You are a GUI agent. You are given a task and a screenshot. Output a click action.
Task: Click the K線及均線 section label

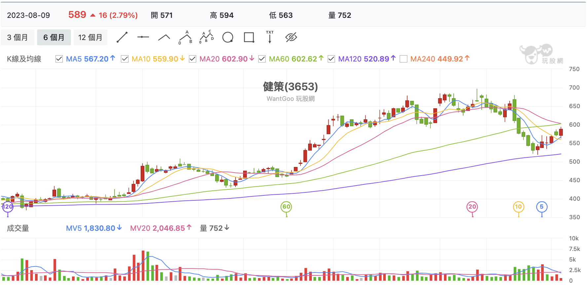click(24, 59)
